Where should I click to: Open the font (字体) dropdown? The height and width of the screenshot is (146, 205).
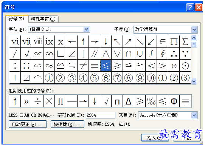pyautogui.click(x=86, y=29)
